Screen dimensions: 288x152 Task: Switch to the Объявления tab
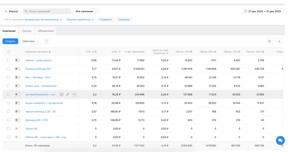pyautogui.click(x=46, y=31)
